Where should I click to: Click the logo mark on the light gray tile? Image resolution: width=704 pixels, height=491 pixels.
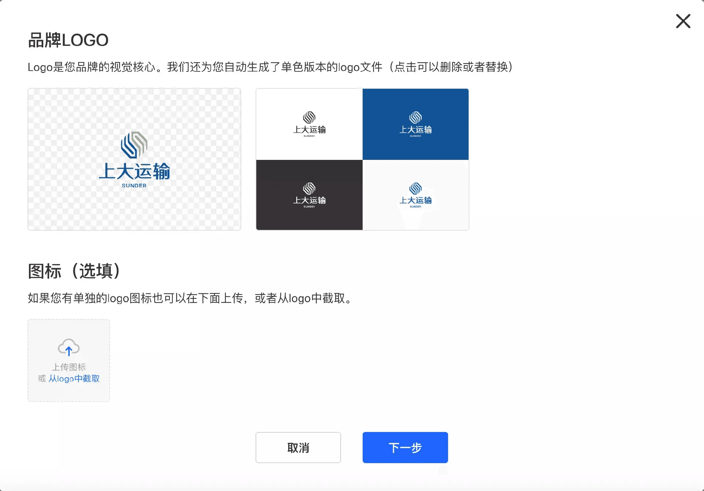coord(415,188)
